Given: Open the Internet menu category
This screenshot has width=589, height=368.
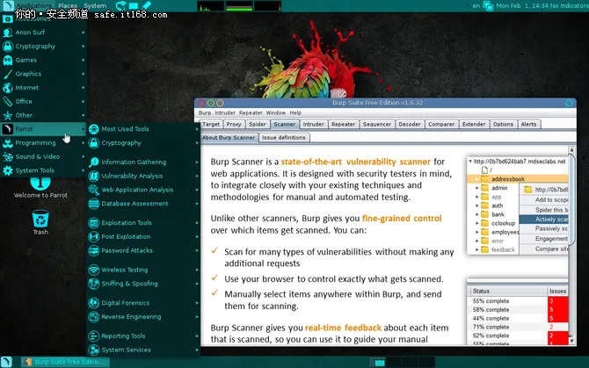Looking at the screenshot, I should (x=43, y=88).
